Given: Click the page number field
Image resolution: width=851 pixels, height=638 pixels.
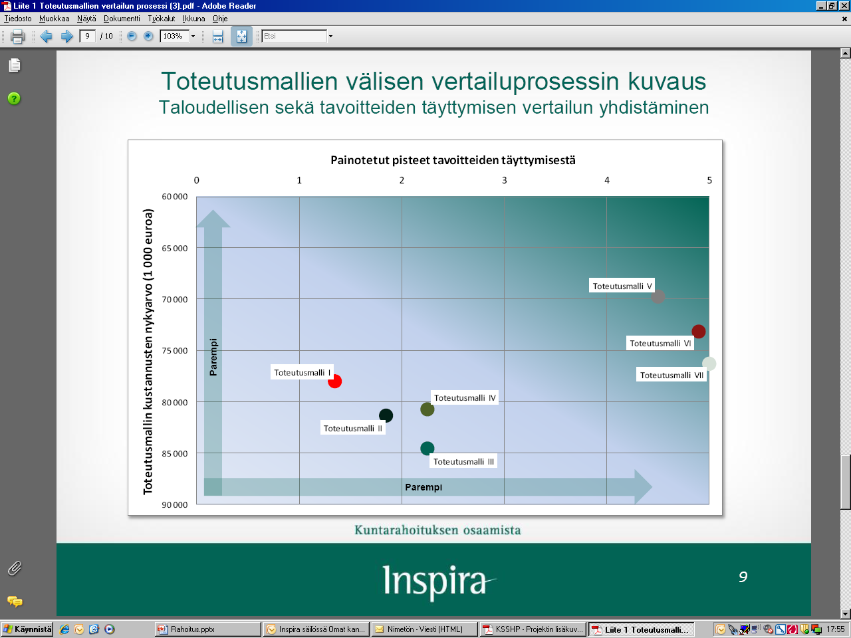Looking at the screenshot, I should pyautogui.click(x=87, y=36).
